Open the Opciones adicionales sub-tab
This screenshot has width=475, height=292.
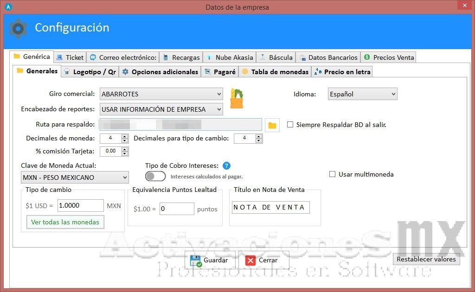point(160,72)
